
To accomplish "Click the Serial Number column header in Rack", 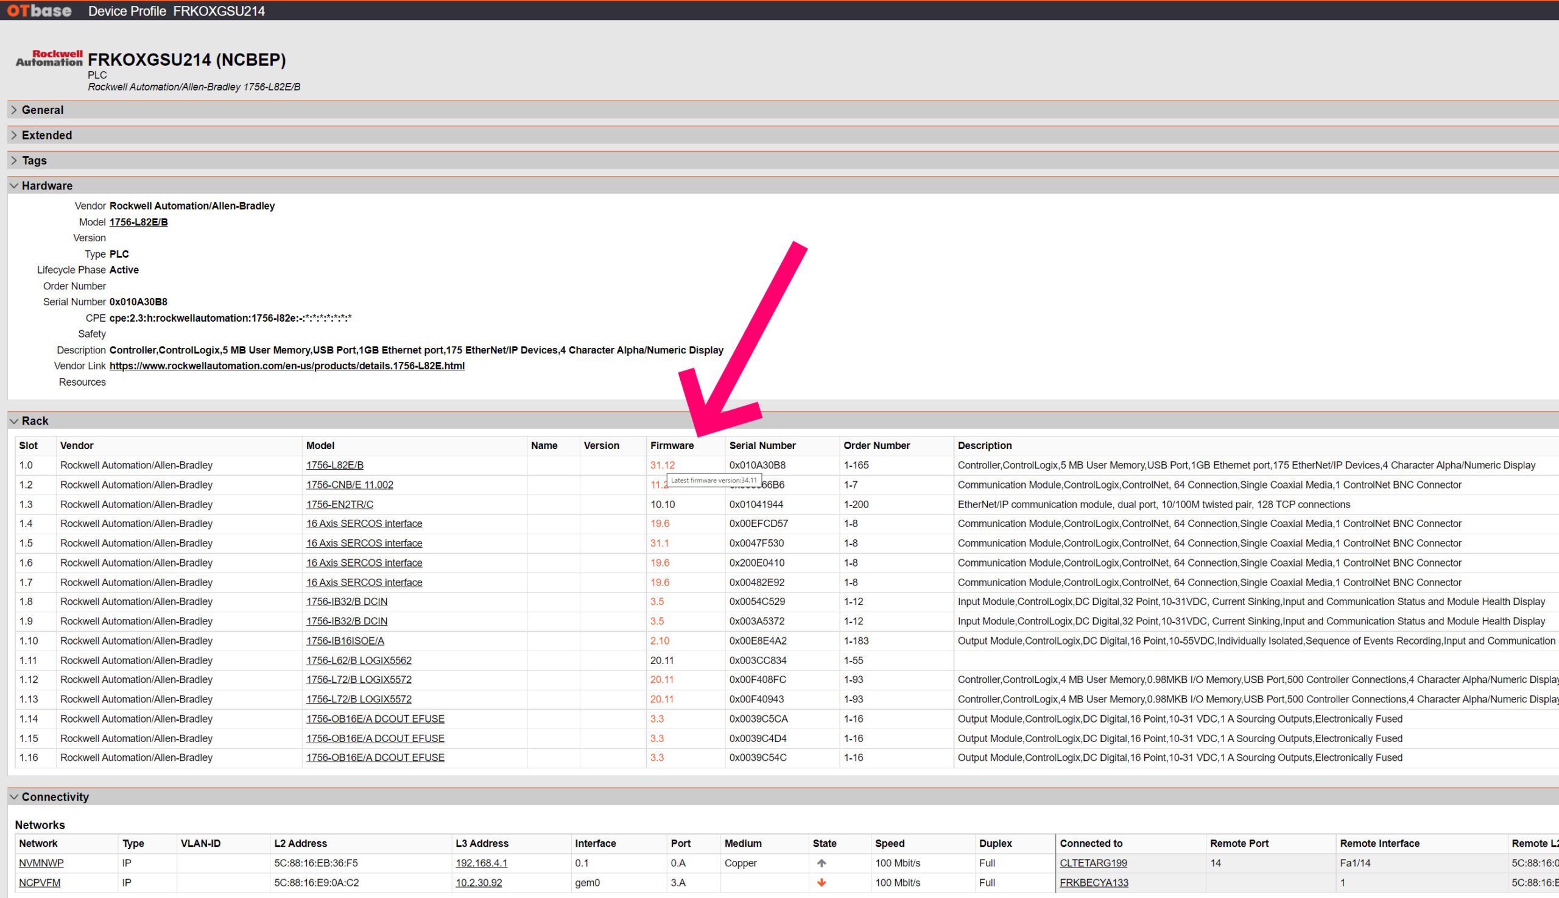I will (762, 445).
